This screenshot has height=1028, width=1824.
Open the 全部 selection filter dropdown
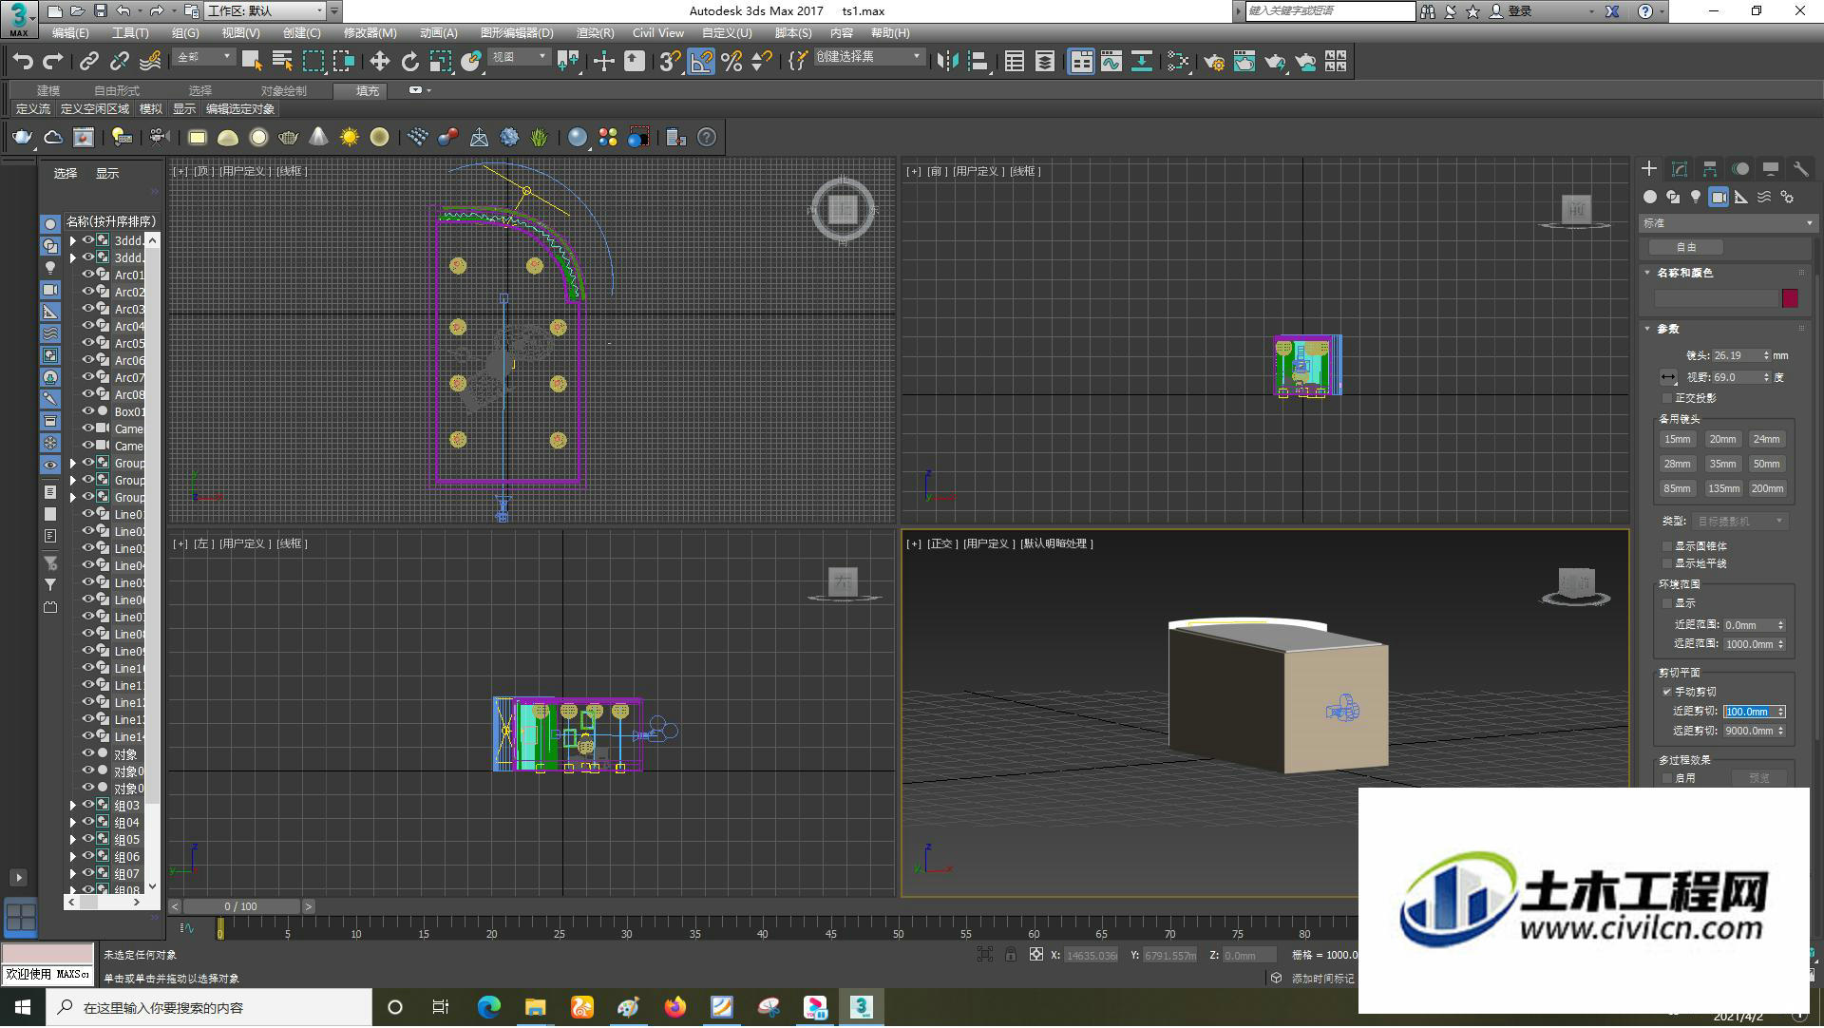coord(204,58)
